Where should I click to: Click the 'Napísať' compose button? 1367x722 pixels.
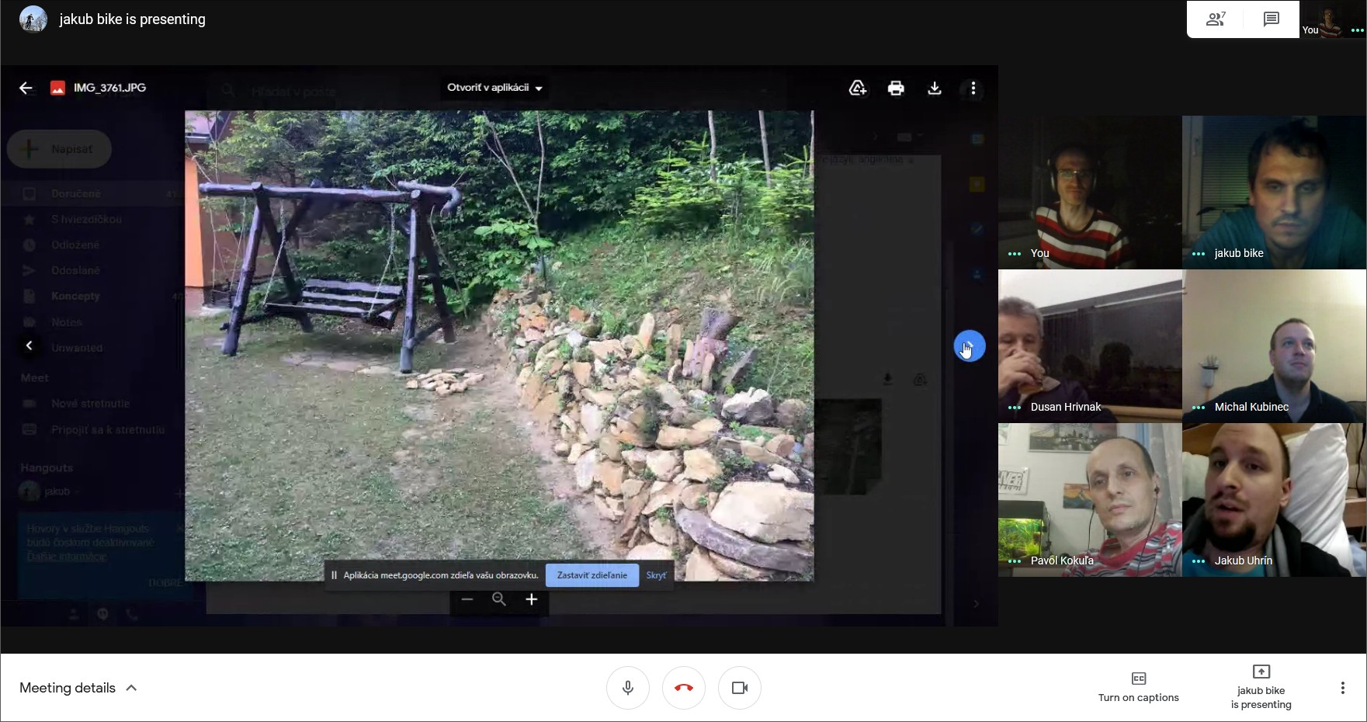pos(60,149)
